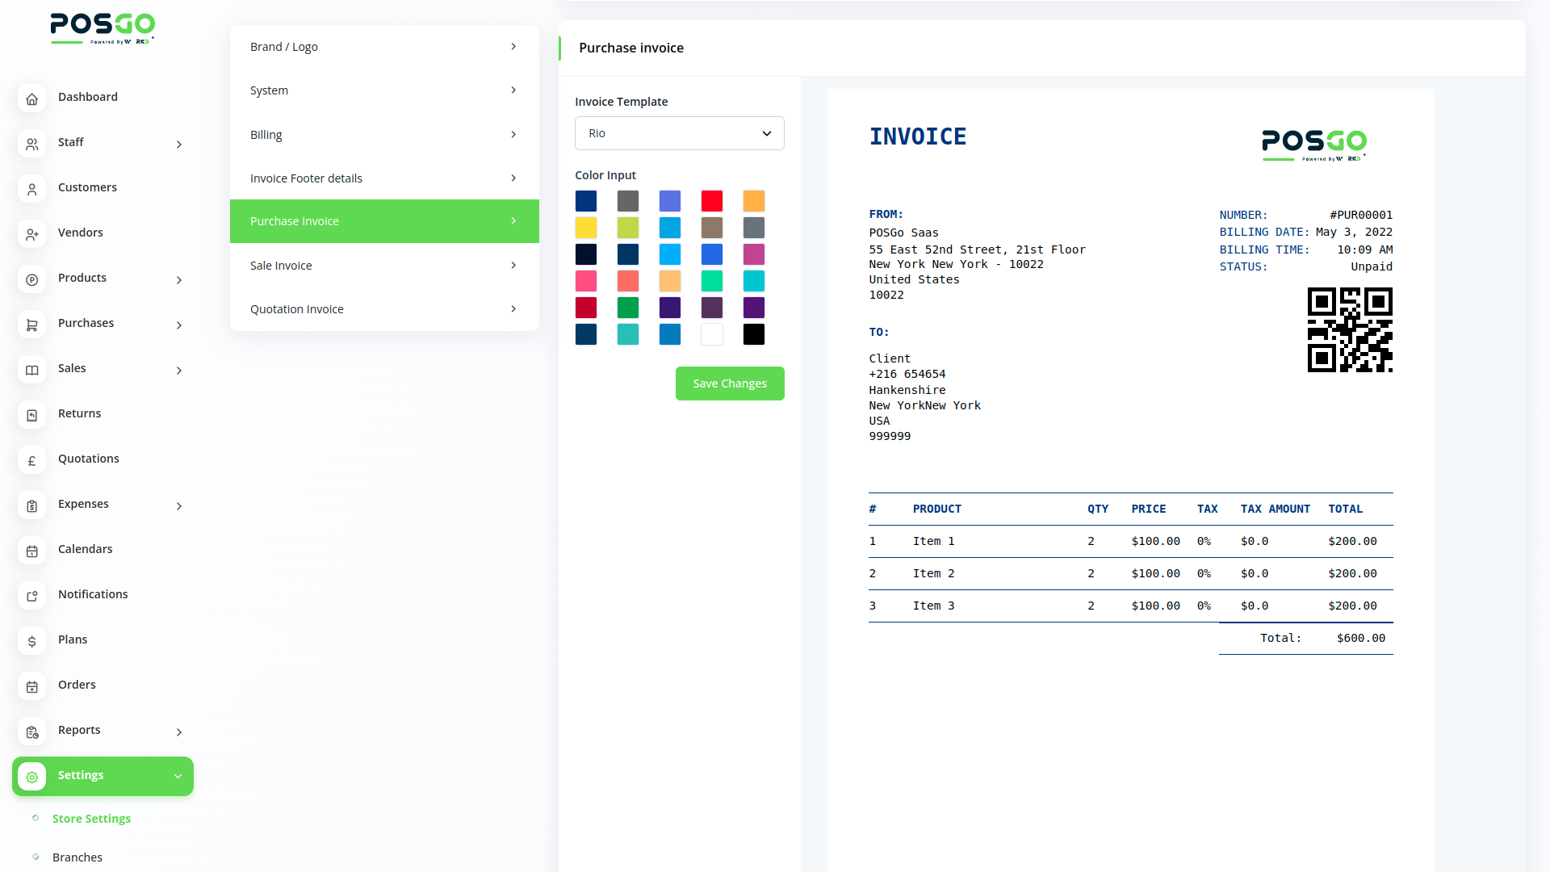Choose the yellow color swatch
Screen dimensions: 1550x872
(586, 228)
